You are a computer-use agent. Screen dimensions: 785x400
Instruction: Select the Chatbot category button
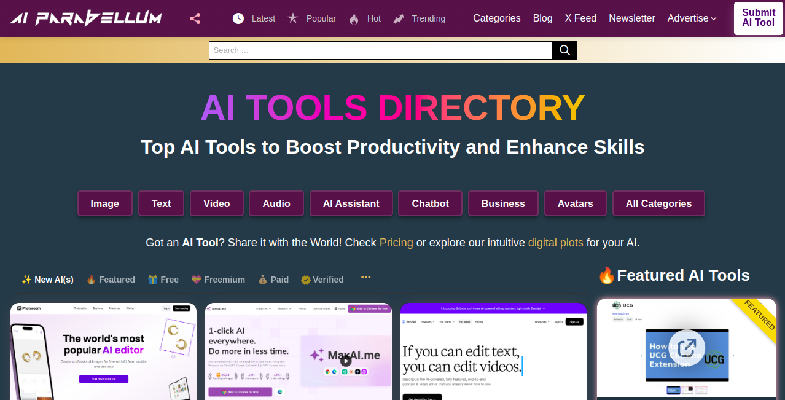[x=431, y=203]
